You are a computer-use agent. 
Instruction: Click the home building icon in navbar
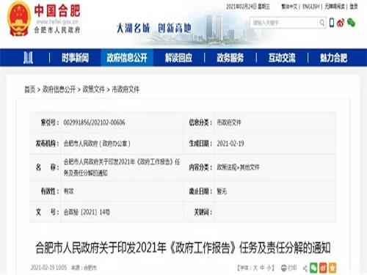(x=28, y=58)
